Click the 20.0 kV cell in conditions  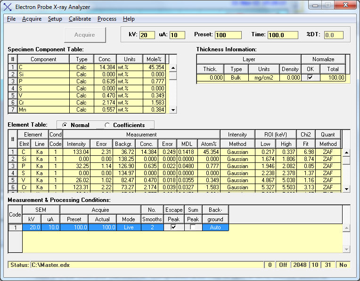tap(32, 227)
